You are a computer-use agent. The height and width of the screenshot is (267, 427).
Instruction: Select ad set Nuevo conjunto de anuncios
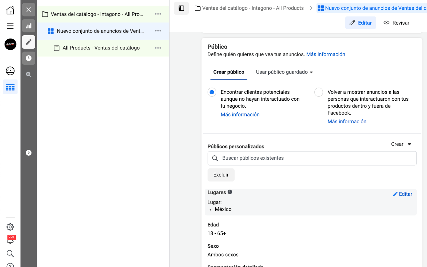pyautogui.click(x=100, y=31)
